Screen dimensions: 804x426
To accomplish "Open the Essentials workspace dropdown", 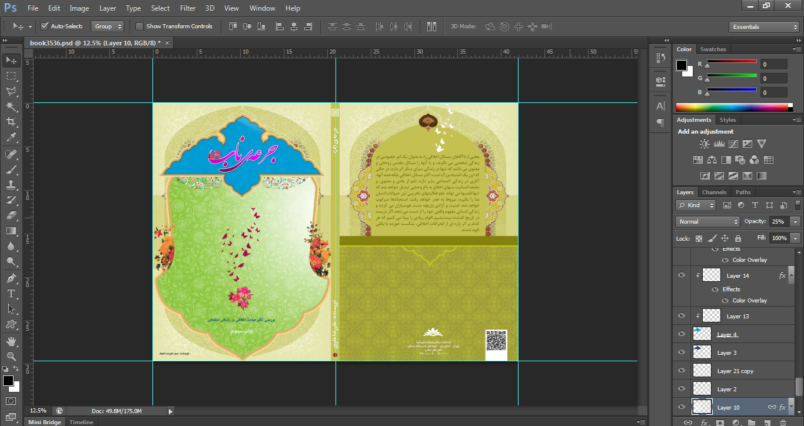I will [x=763, y=27].
